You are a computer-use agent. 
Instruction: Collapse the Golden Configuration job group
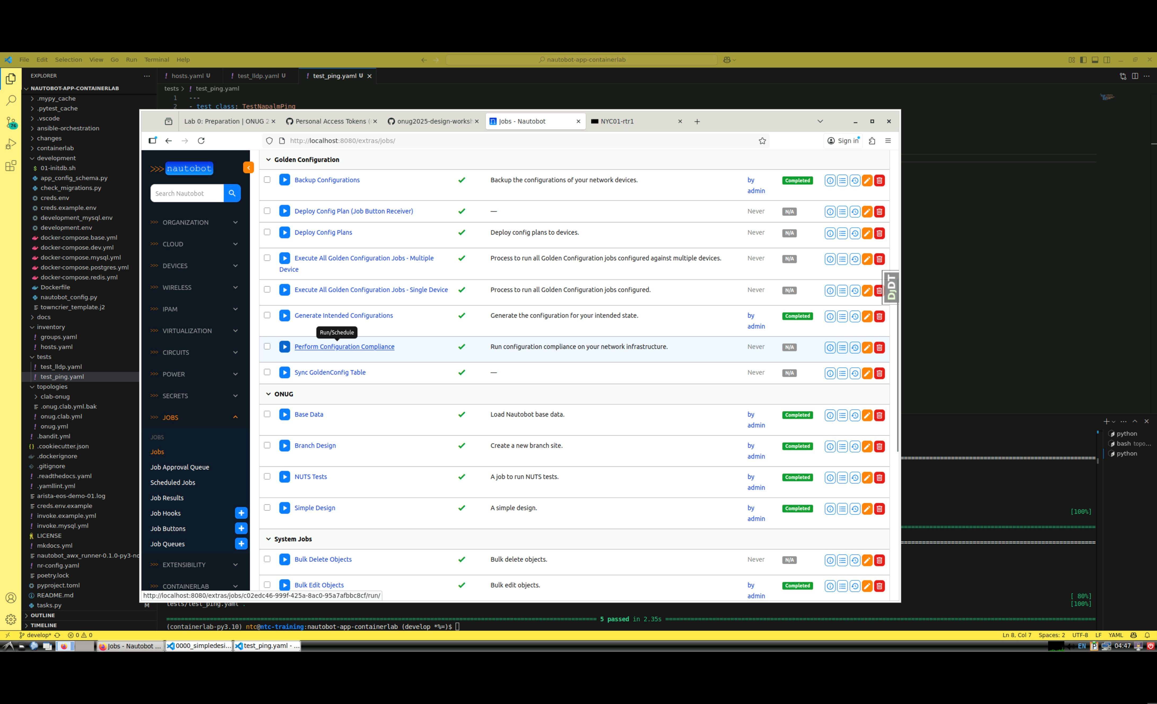[269, 160]
